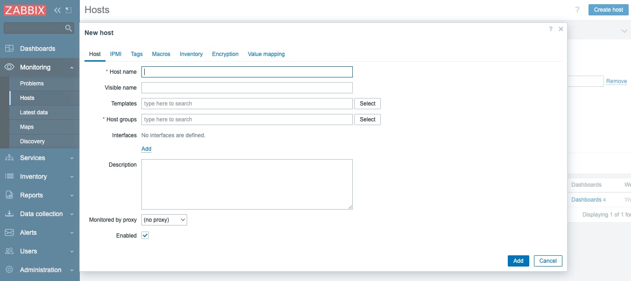631x281 pixels.
Task: Click the help question mark in dialog header
Action: point(551,29)
